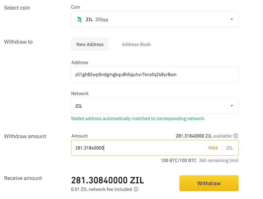Click the 0.01 ZIL network fee text

point(101,189)
